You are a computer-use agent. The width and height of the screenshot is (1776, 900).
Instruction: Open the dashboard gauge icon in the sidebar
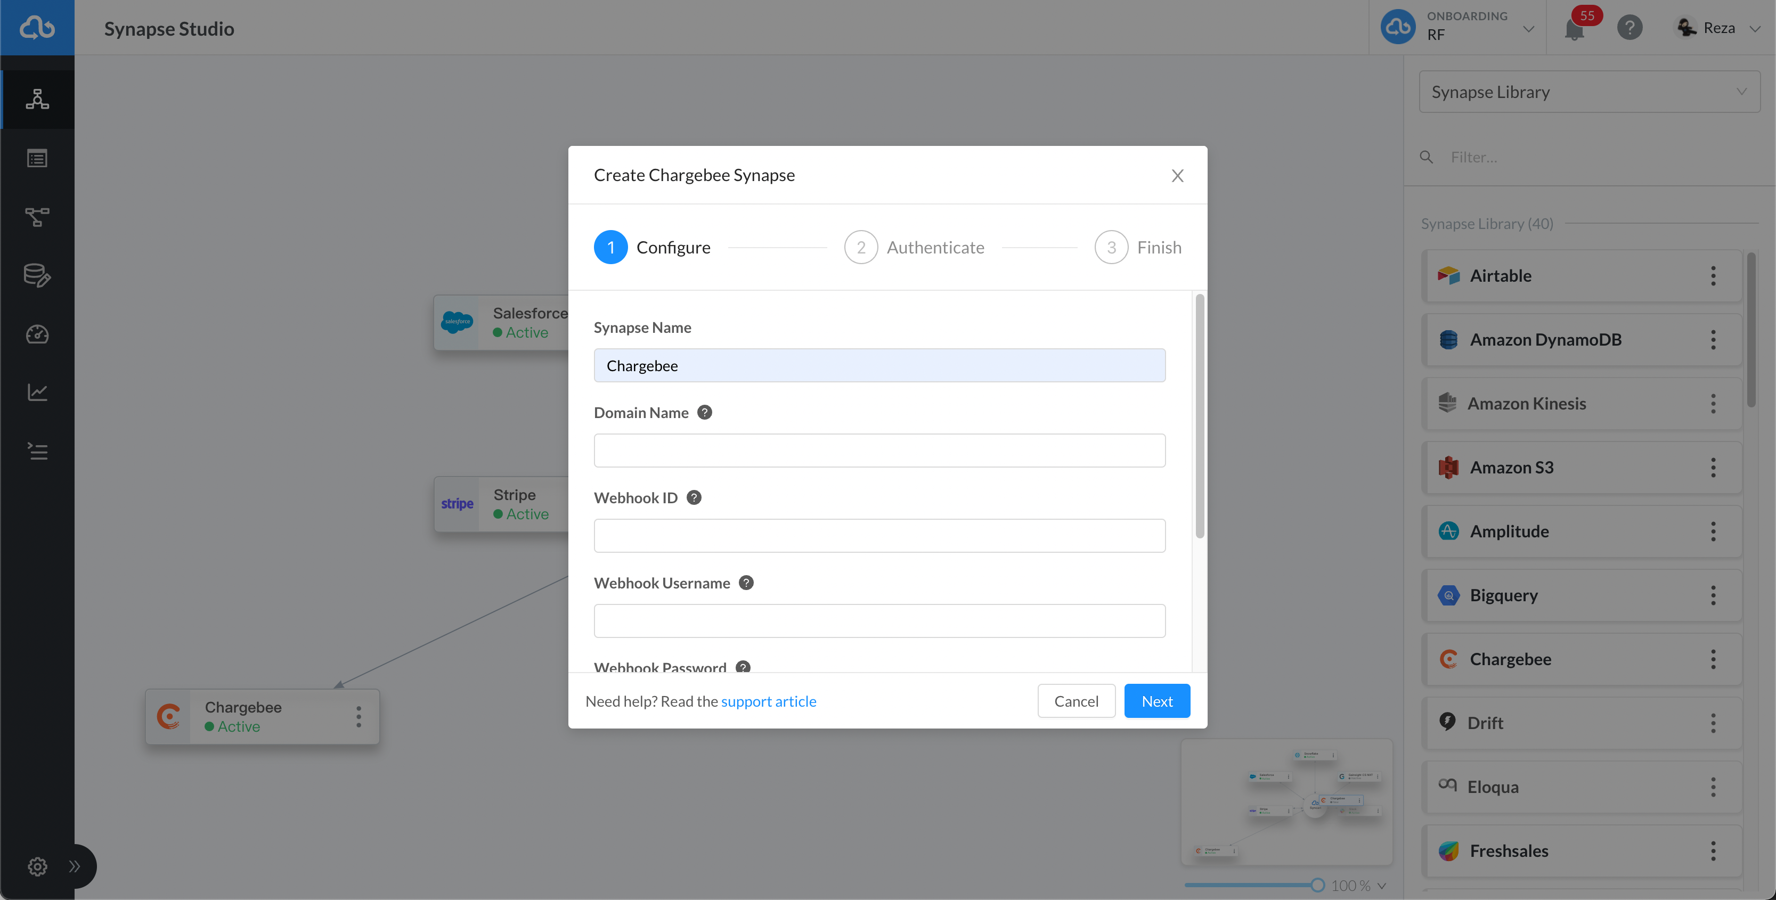37,334
